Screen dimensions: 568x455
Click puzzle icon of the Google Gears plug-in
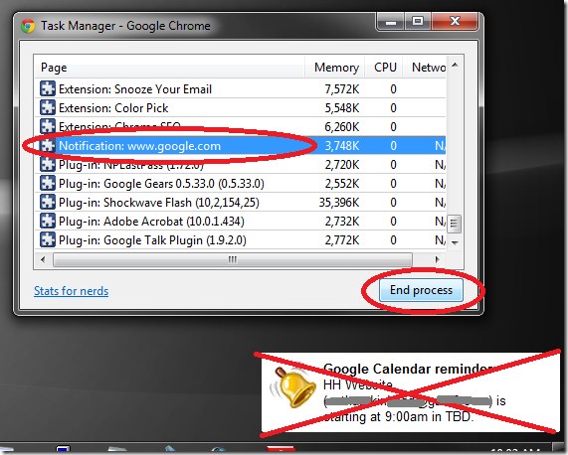(48, 183)
